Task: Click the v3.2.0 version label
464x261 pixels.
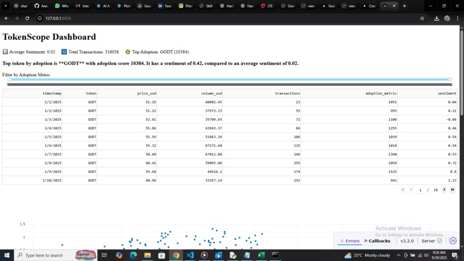Action: (x=407, y=241)
